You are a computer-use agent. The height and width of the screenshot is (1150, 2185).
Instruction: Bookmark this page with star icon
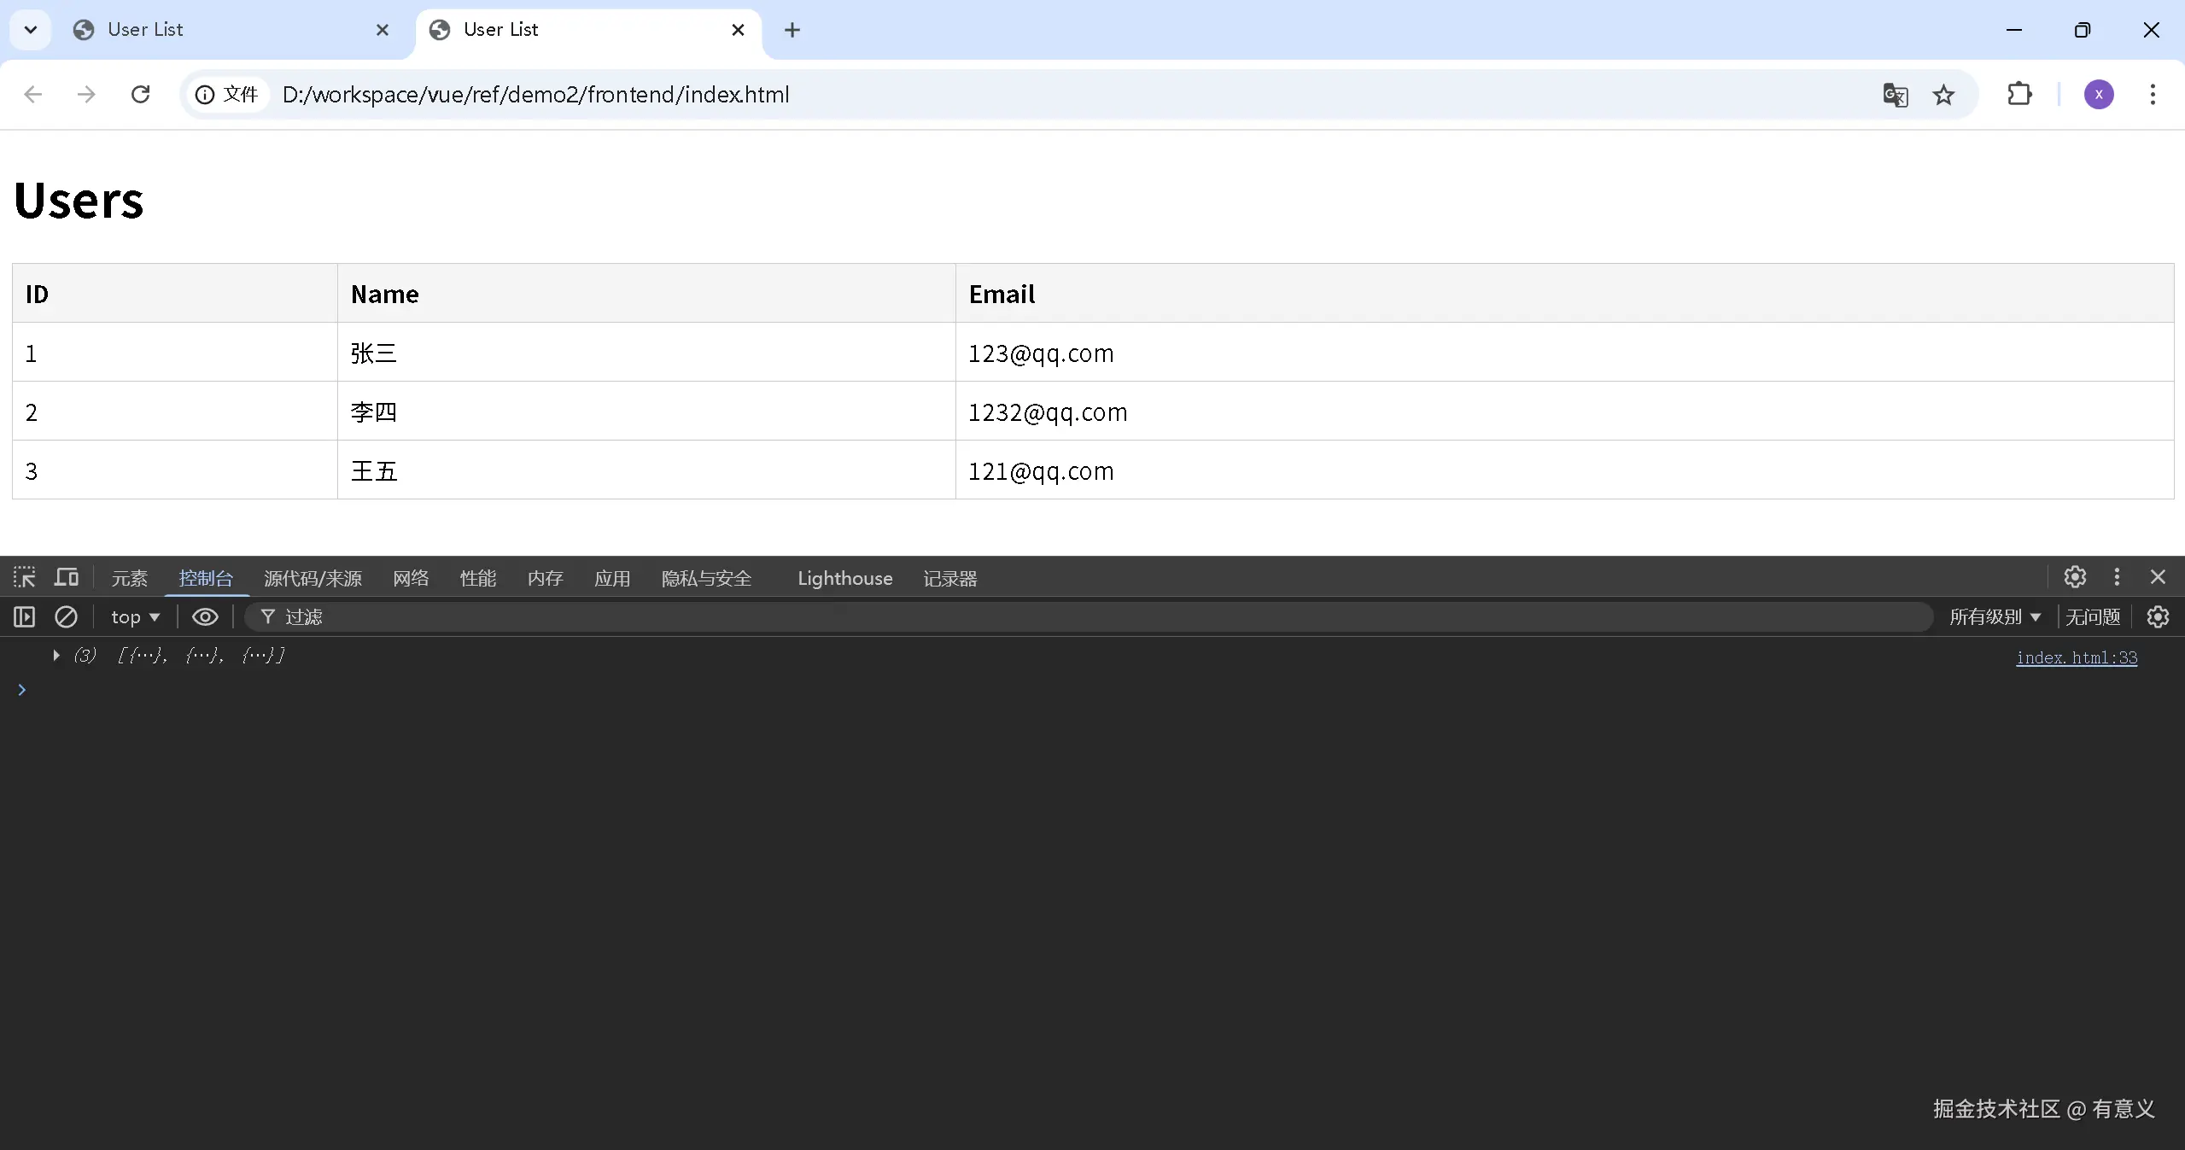click(1943, 95)
